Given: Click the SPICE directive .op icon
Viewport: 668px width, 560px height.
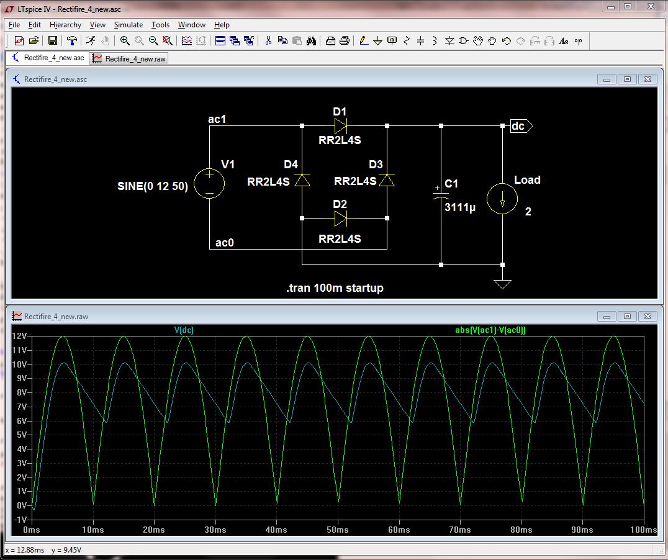Looking at the screenshot, I should (578, 41).
